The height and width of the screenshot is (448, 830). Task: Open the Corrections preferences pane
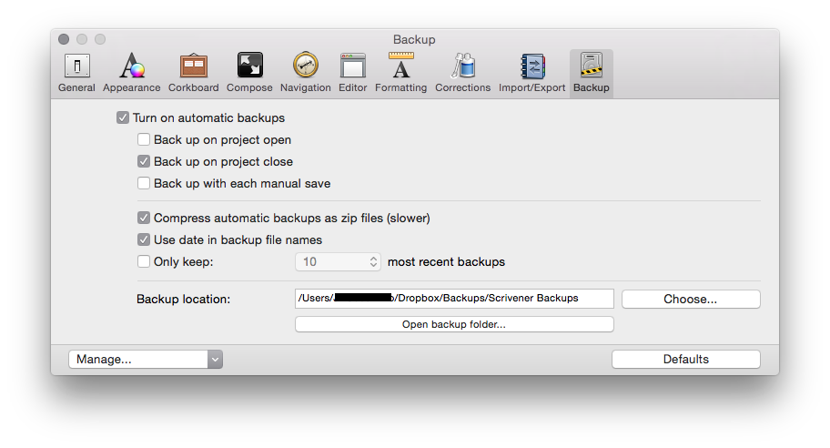[462, 73]
